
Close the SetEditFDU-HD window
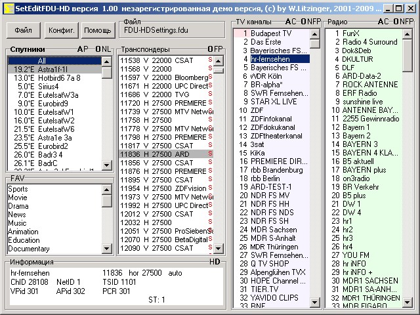coord(411,9)
